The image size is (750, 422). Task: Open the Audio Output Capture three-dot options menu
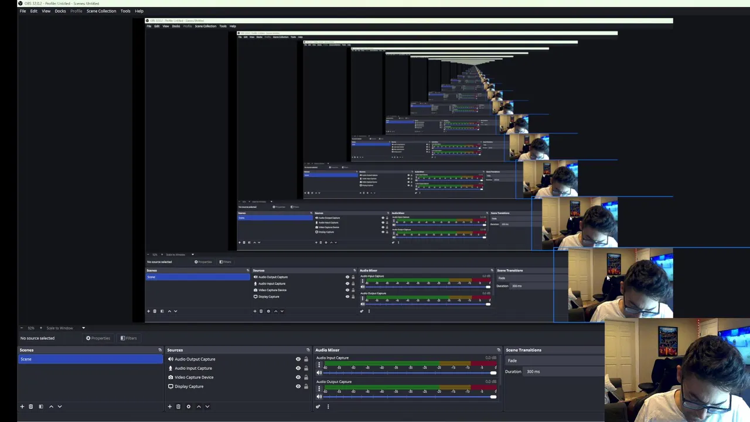point(319,389)
